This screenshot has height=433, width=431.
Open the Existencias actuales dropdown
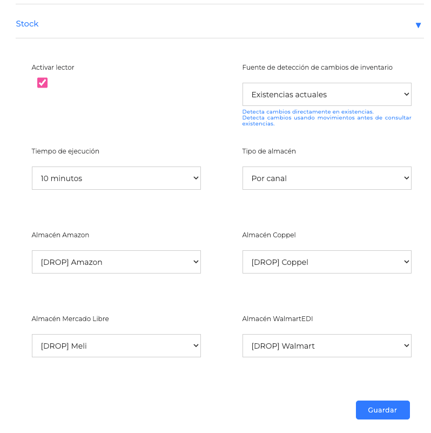pos(327,95)
